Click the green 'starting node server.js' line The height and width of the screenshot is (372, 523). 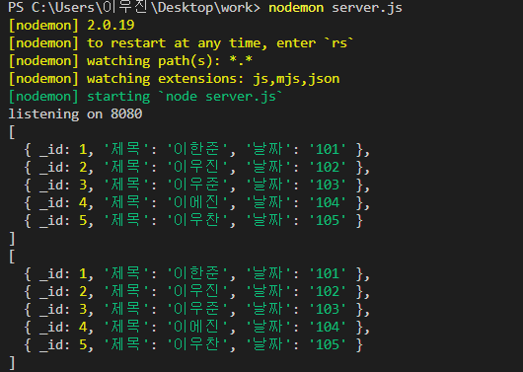point(145,97)
